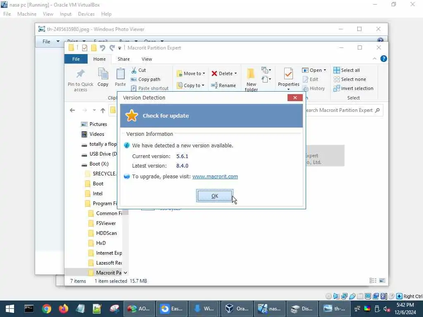Select the FSViewer folder in tree
This screenshot has height=317, width=423.
pyautogui.click(x=102, y=223)
